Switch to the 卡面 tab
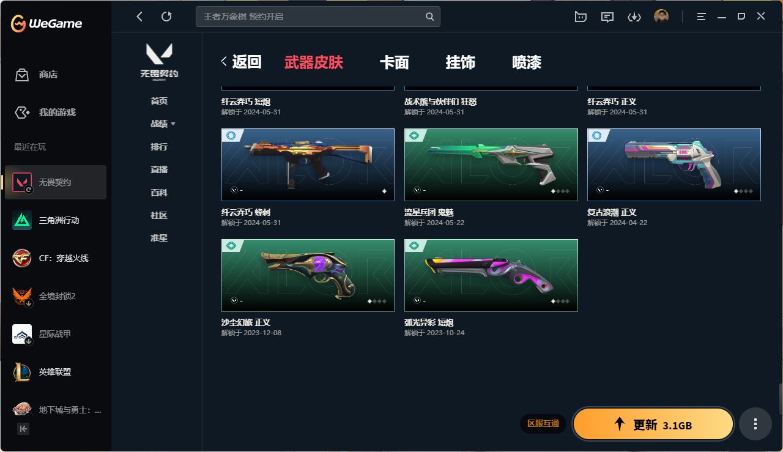The width and height of the screenshot is (783, 452). [395, 62]
